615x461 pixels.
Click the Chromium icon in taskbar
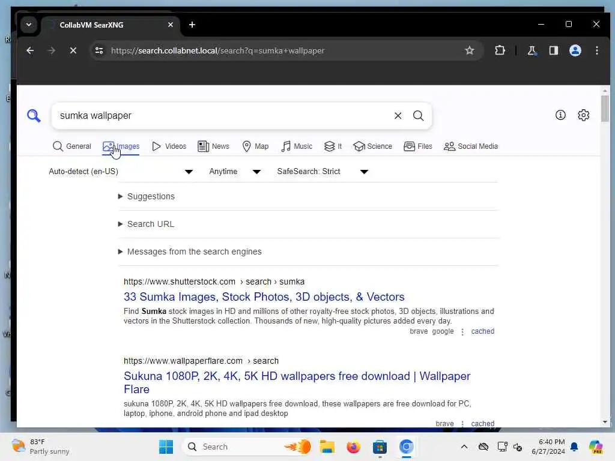(x=407, y=447)
